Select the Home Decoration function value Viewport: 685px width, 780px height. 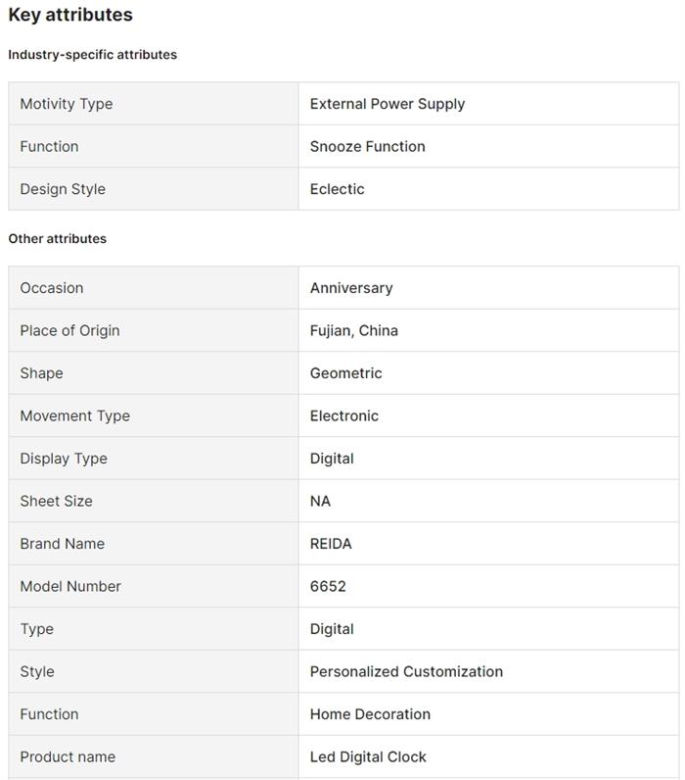tap(370, 714)
